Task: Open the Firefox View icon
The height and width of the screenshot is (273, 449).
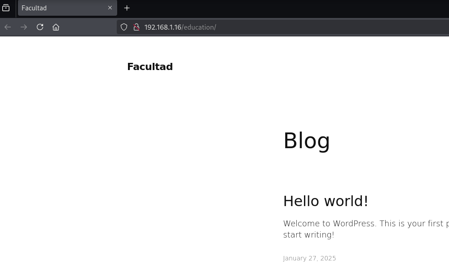Action: click(6, 8)
